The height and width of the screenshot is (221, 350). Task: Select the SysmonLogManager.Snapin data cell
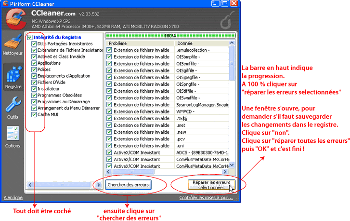click(202, 105)
